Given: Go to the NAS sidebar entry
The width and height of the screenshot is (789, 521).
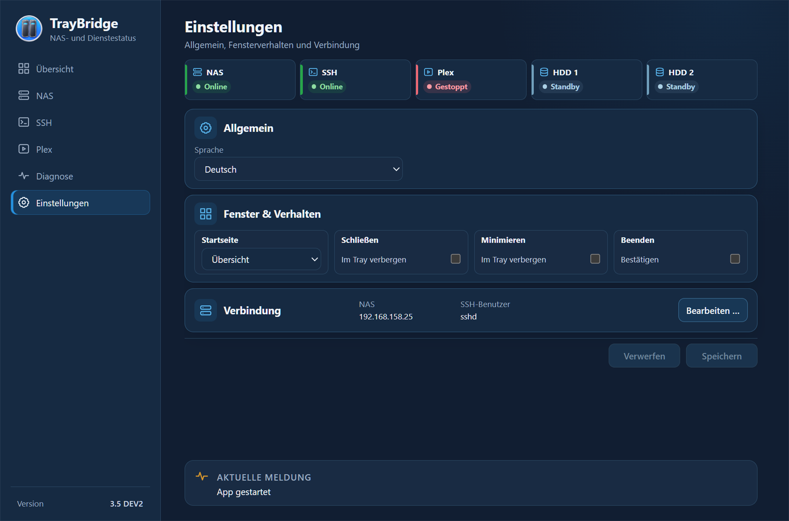Looking at the screenshot, I should (x=80, y=96).
